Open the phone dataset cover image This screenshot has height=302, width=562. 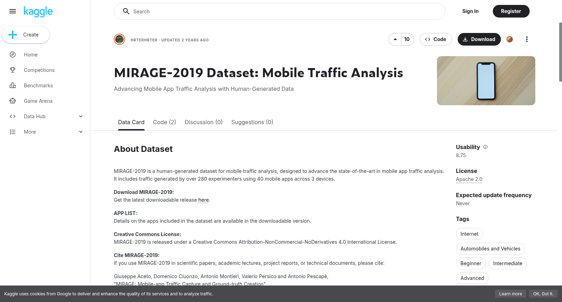pyautogui.click(x=486, y=81)
